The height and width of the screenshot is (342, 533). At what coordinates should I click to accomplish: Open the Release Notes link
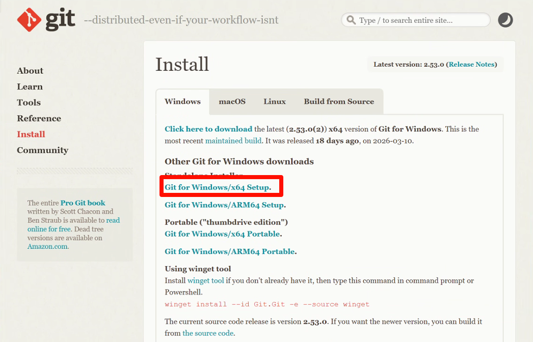[472, 65]
